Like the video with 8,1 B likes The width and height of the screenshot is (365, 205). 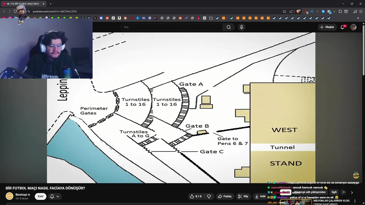coord(196,196)
